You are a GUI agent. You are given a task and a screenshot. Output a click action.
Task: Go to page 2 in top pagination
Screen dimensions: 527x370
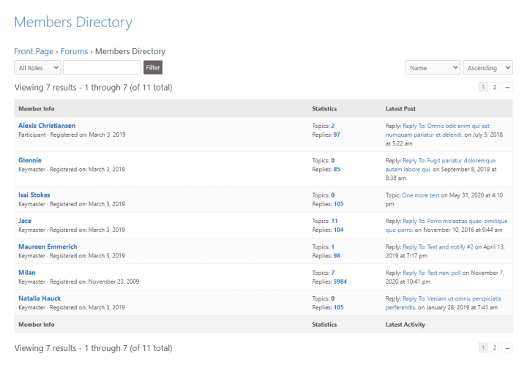(494, 87)
